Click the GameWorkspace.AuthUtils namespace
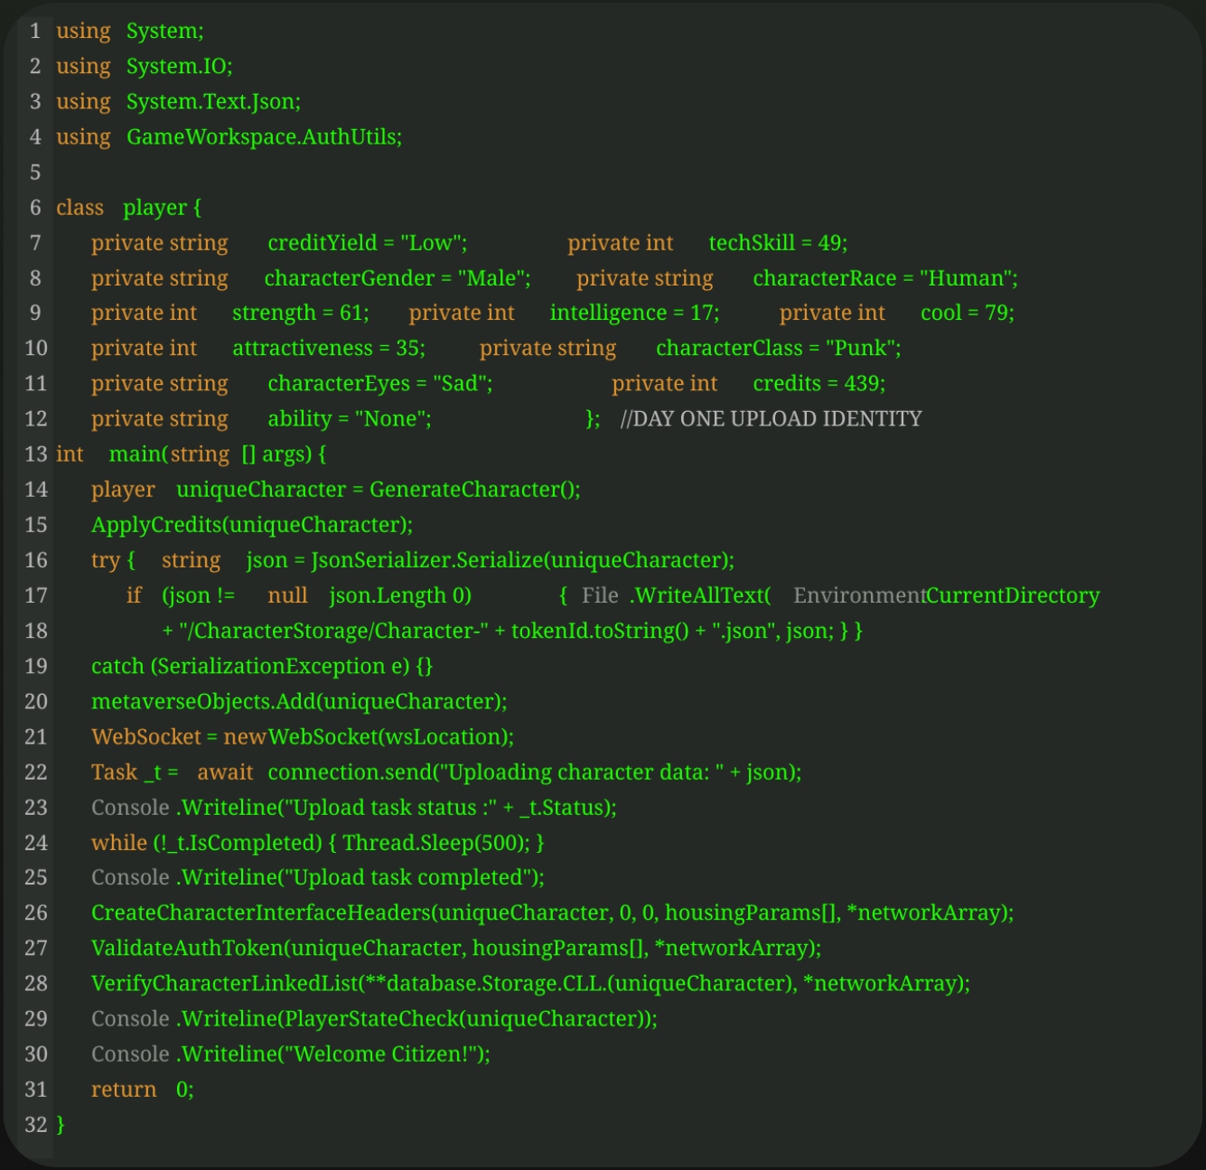Image resolution: width=1206 pixels, height=1170 pixels. pyautogui.click(x=264, y=136)
